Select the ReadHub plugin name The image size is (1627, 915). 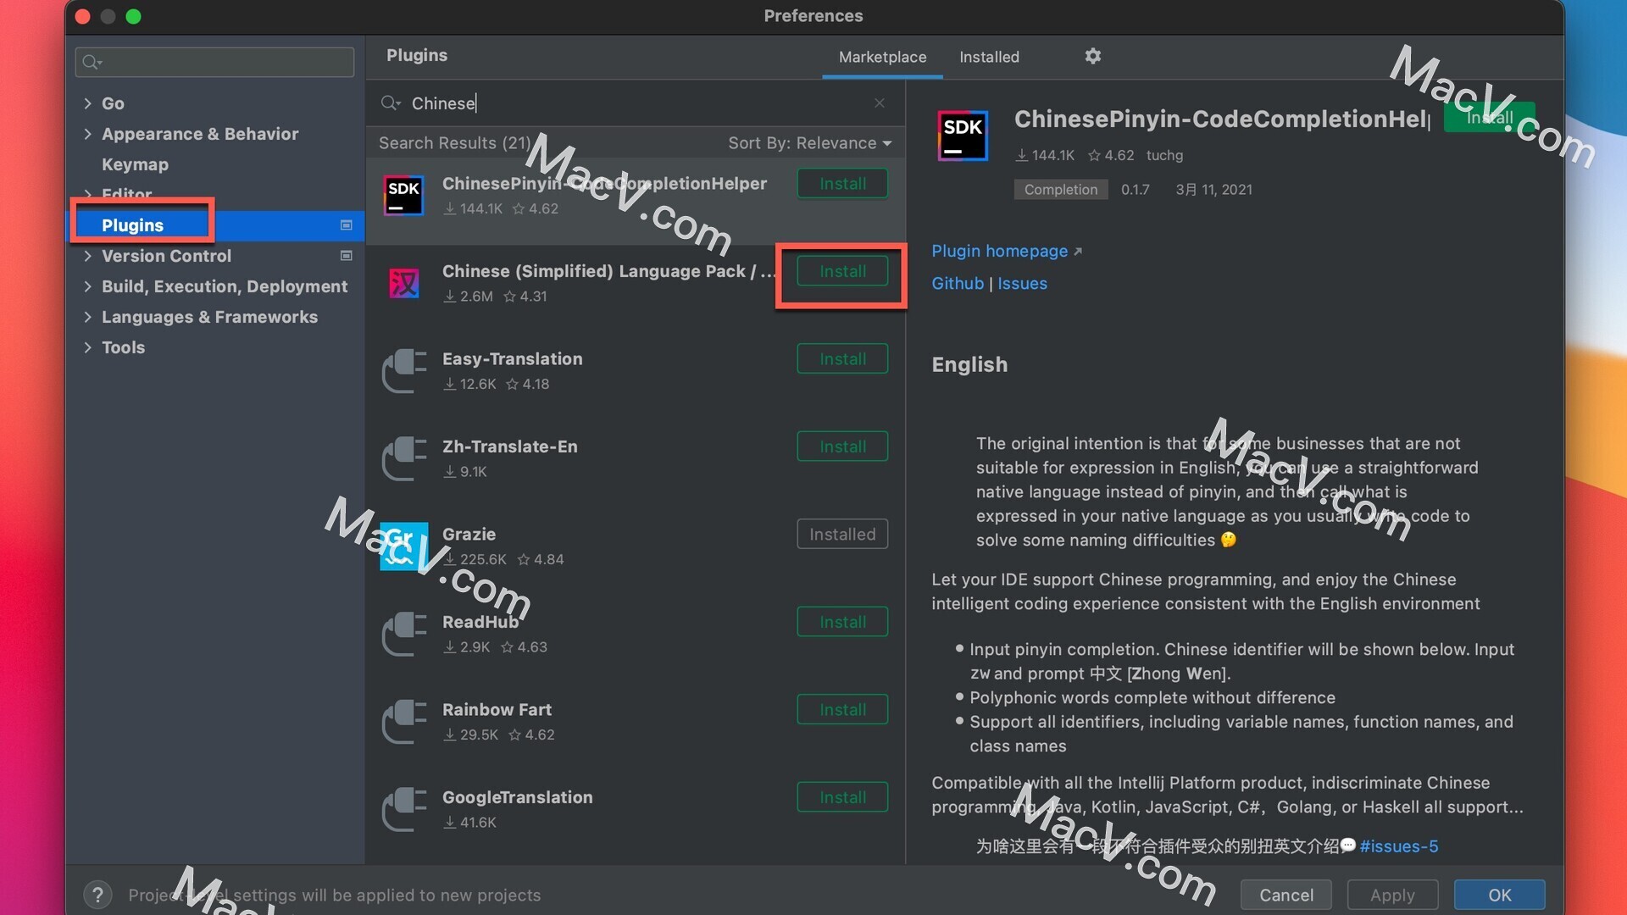480,622
